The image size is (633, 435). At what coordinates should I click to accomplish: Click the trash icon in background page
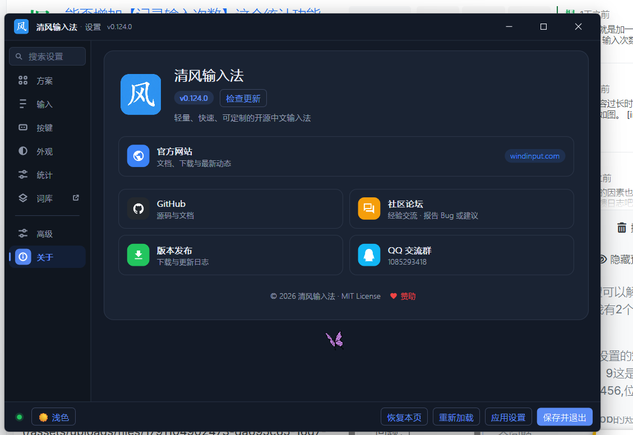click(x=622, y=227)
